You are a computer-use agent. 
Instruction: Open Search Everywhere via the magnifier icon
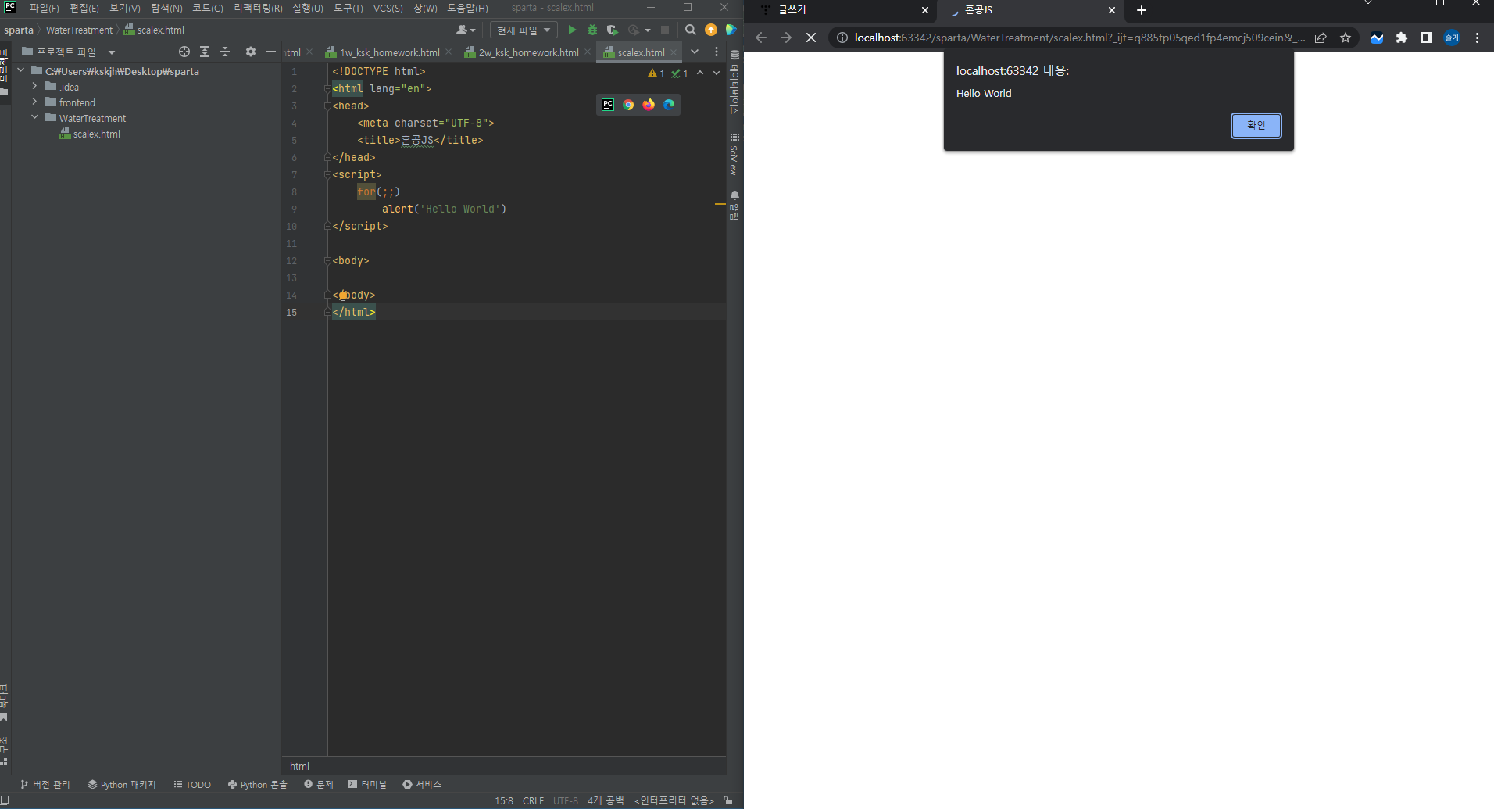tap(690, 30)
